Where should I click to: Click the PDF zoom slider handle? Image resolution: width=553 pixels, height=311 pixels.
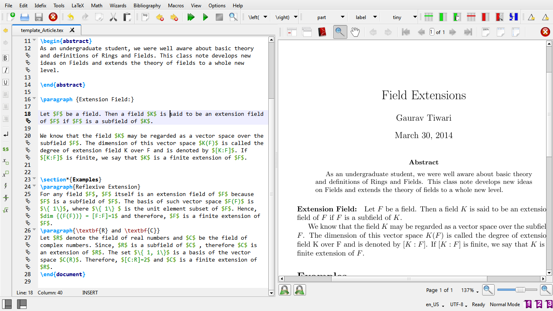click(521, 290)
